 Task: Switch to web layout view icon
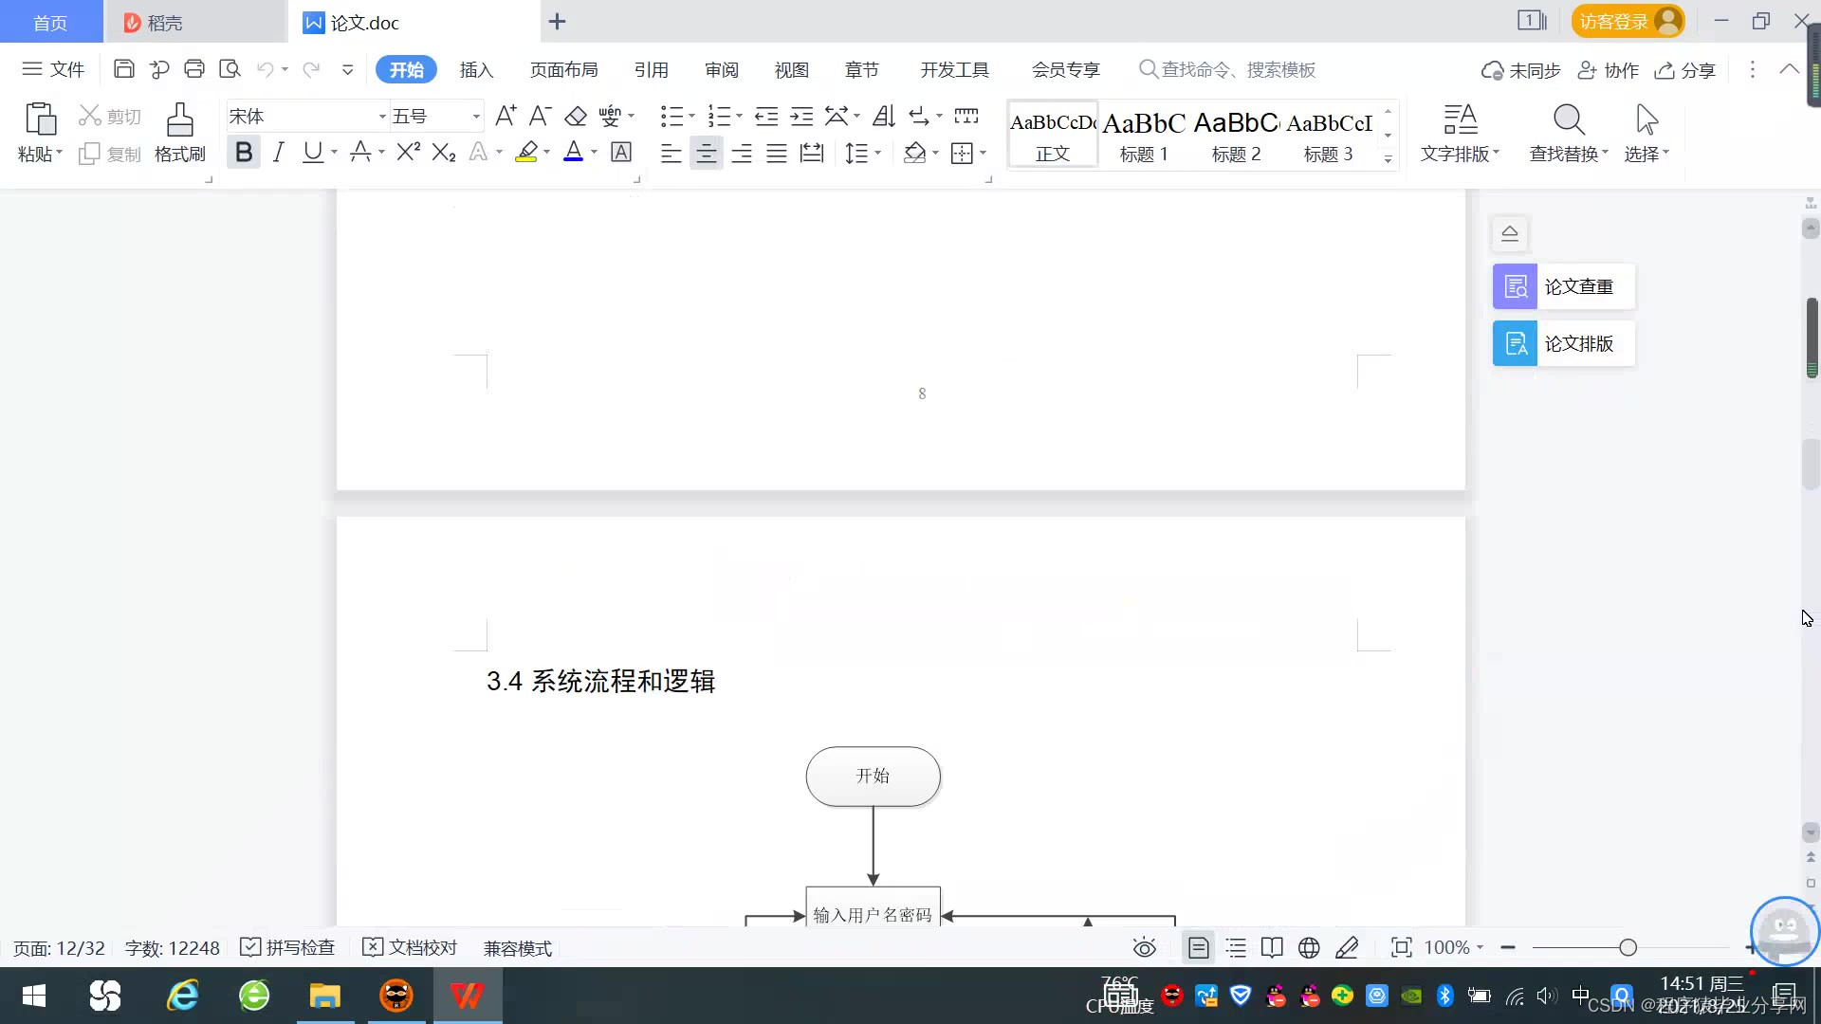(1309, 948)
